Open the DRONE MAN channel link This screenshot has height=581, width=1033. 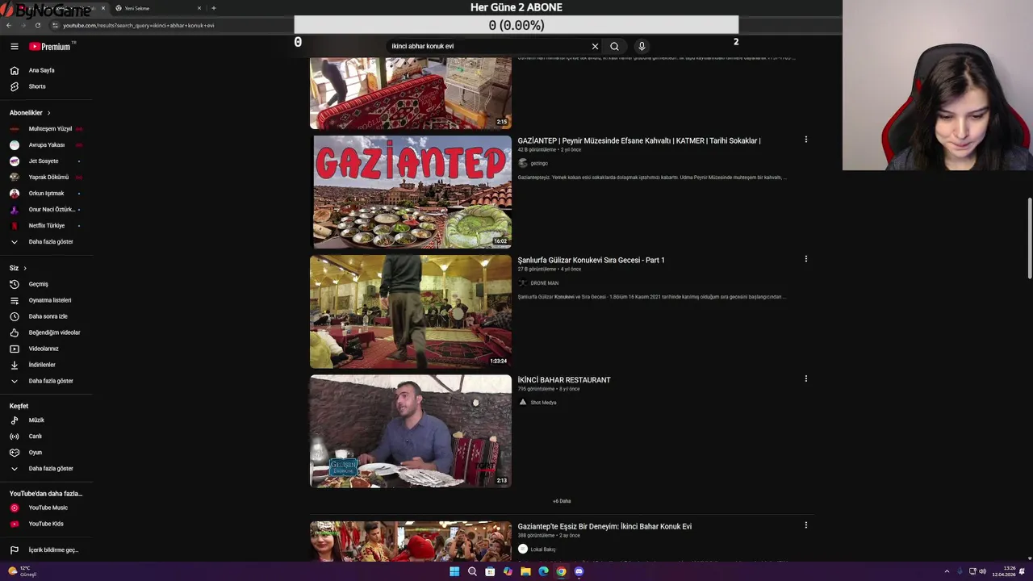click(x=544, y=283)
